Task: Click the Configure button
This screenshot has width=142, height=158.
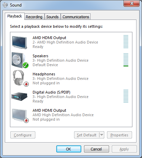Action: click(x=23, y=135)
